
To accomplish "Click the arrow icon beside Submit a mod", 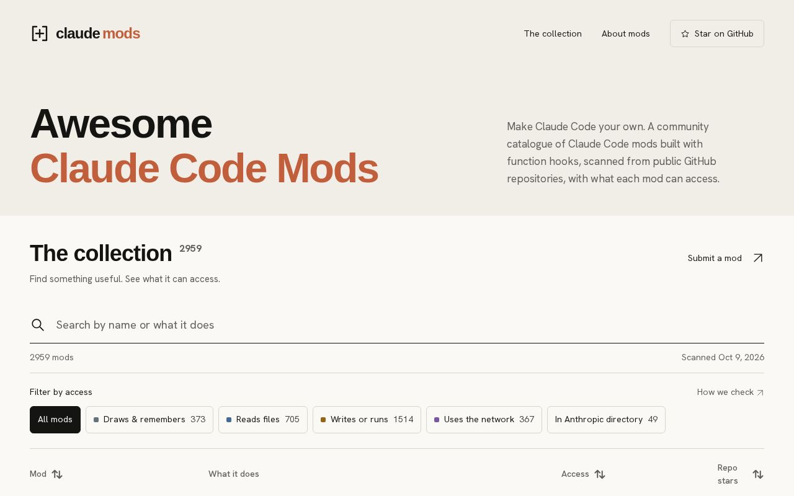I will point(757,258).
